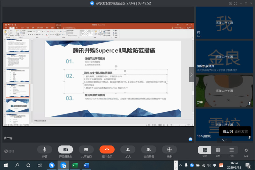The height and width of the screenshot is (170, 255).
Task: End the meeting with red hang-up button
Action: click(x=107, y=150)
